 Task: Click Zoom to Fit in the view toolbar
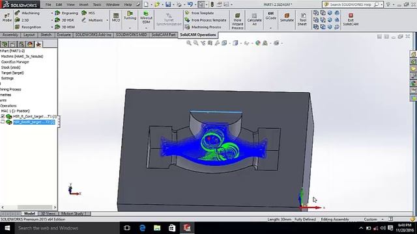pyautogui.click(x=189, y=43)
